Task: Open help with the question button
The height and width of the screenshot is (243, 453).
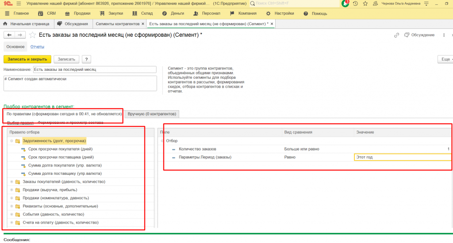Action: point(86,59)
